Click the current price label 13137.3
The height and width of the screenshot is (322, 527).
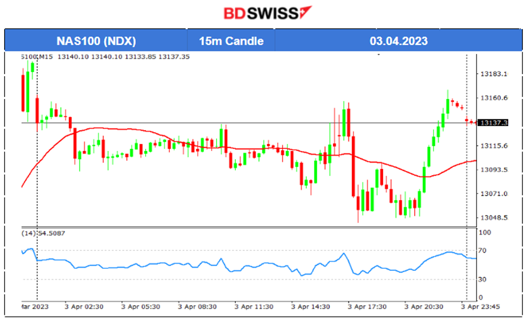(493, 123)
